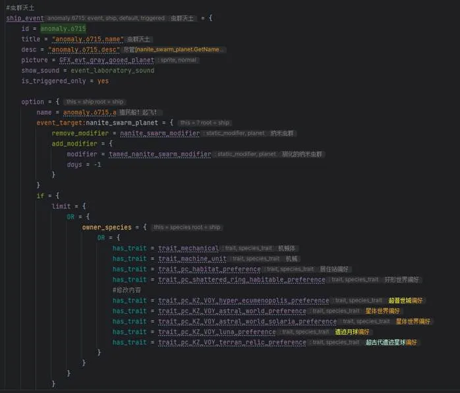Click trait_pc_KZ_VOY_terran_relic_preference trait
This screenshot has width=460, height=393.
tap(232, 343)
